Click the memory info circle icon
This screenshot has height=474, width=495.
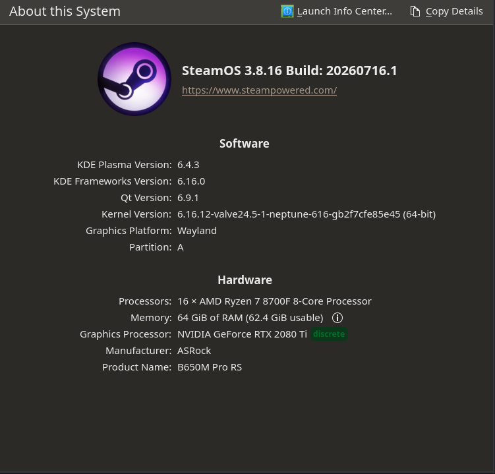tap(337, 318)
